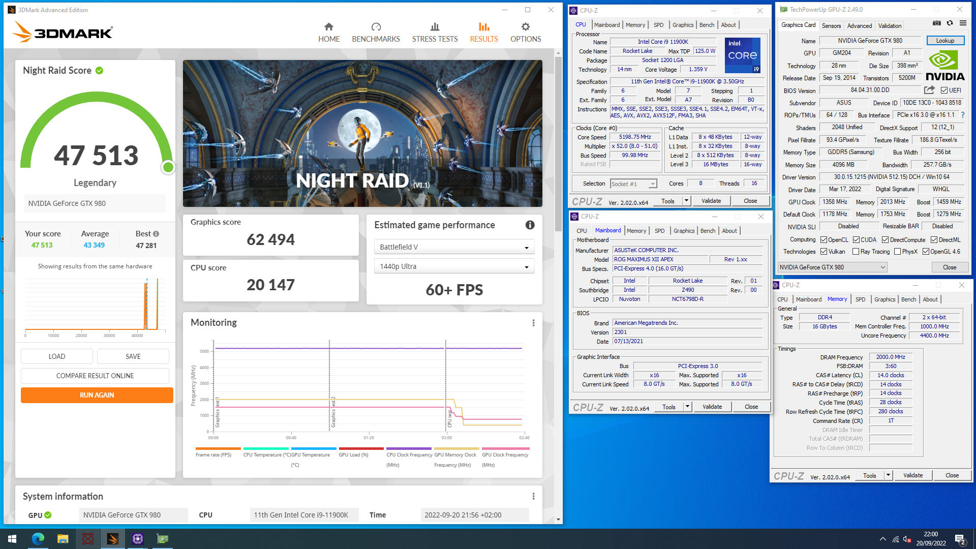Switch to 3DMark via its taskbar icon
The width and height of the screenshot is (976, 549).
pos(113,538)
